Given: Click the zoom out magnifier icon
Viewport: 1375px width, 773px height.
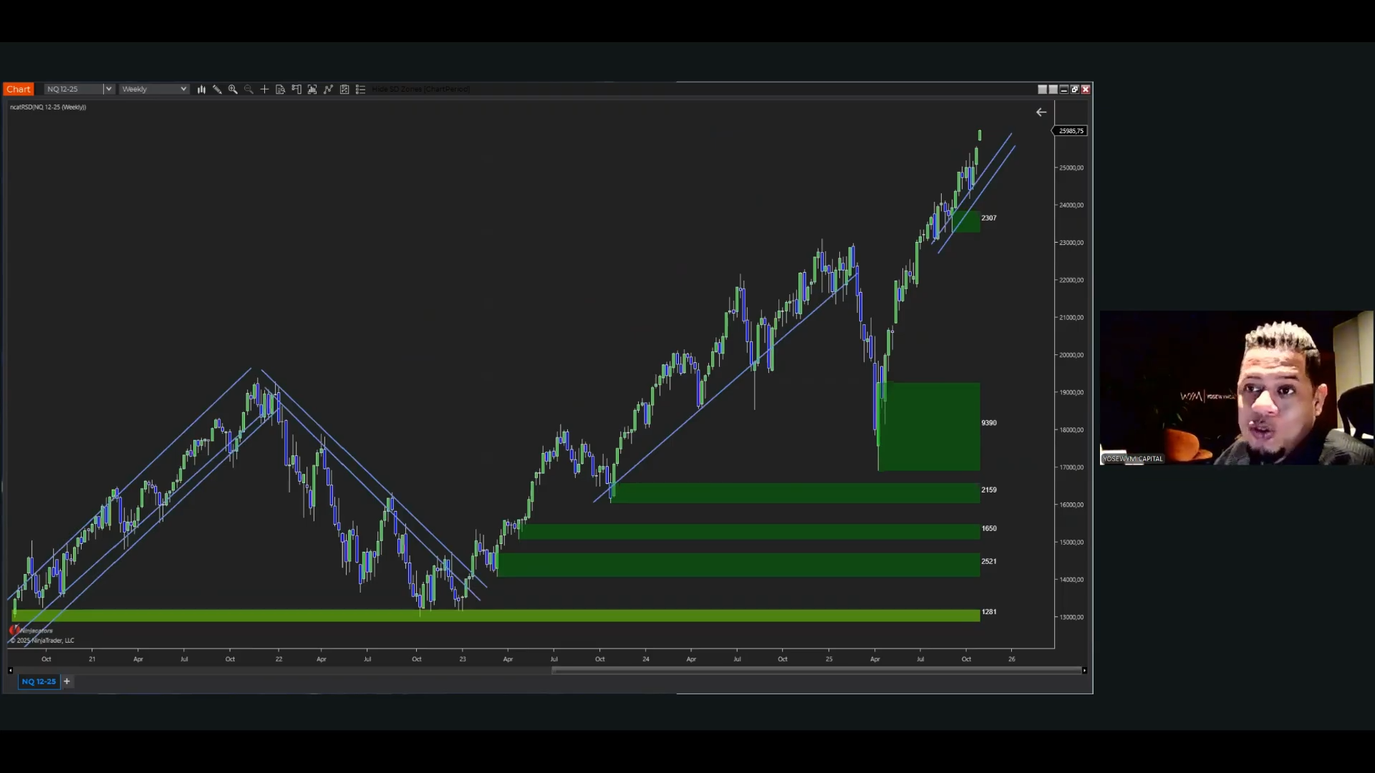Looking at the screenshot, I should 249,89.
